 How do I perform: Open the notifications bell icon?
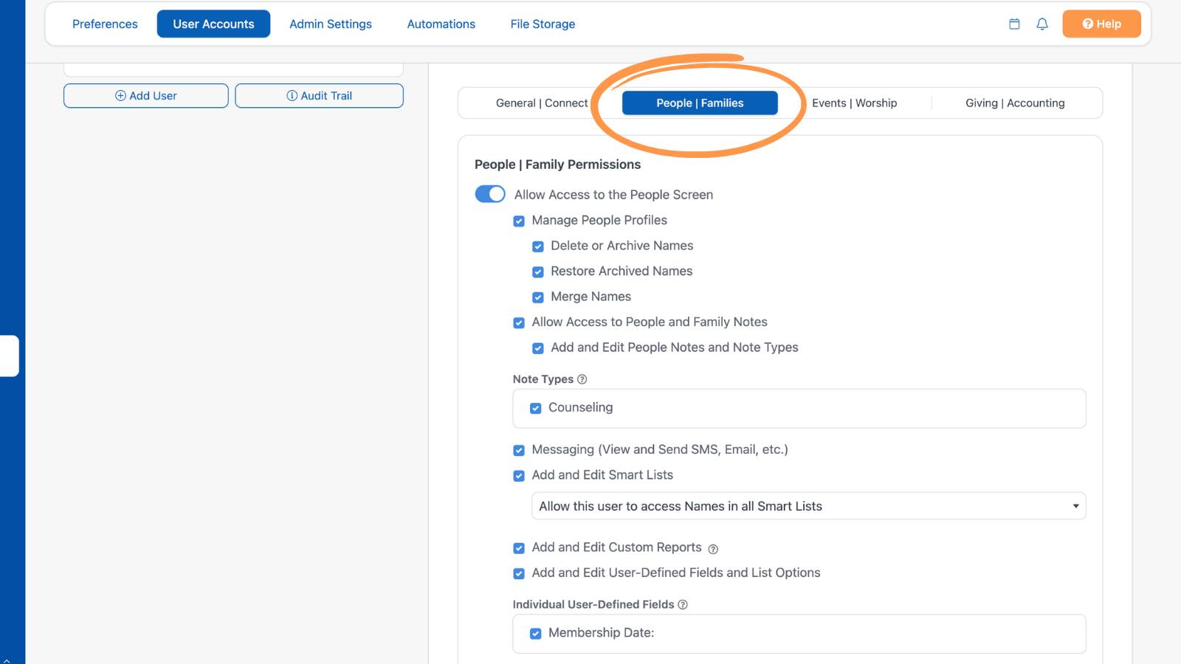tap(1042, 24)
